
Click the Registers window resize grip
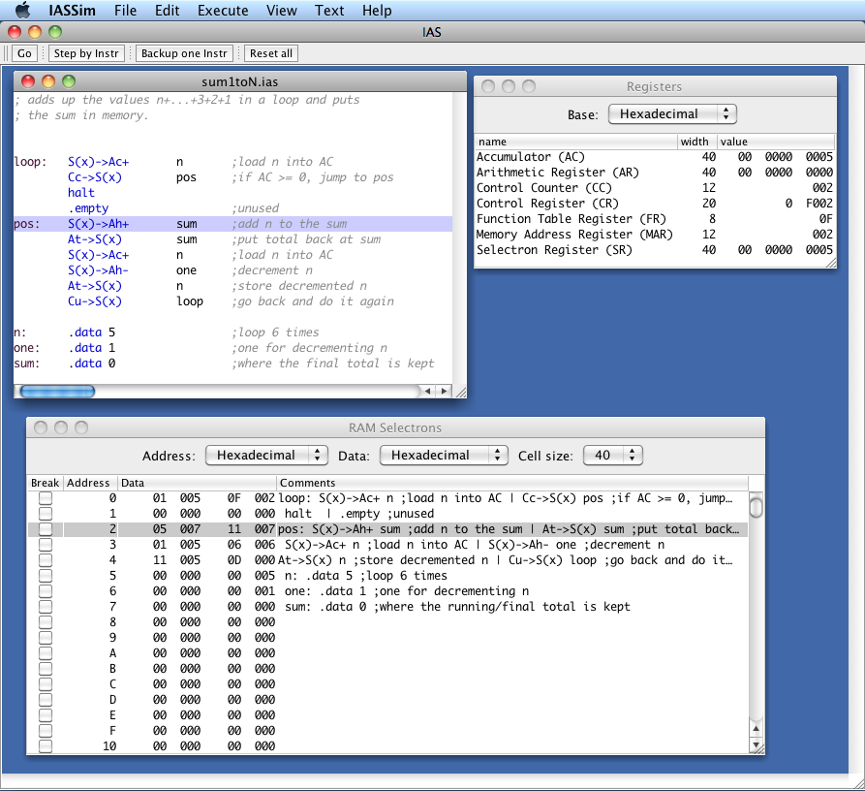pos(830,262)
